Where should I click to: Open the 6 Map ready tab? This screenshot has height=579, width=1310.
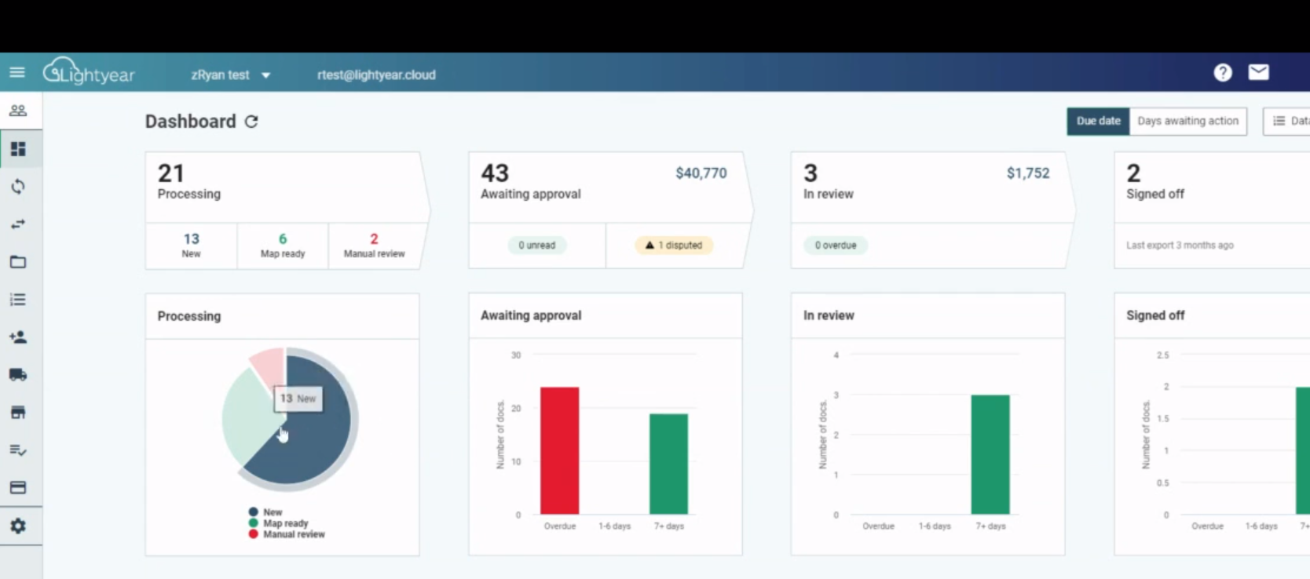point(283,246)
